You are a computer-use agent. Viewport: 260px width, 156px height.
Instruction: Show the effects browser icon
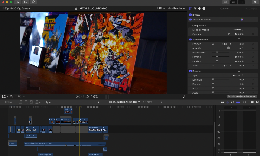[x=252, y=102]
